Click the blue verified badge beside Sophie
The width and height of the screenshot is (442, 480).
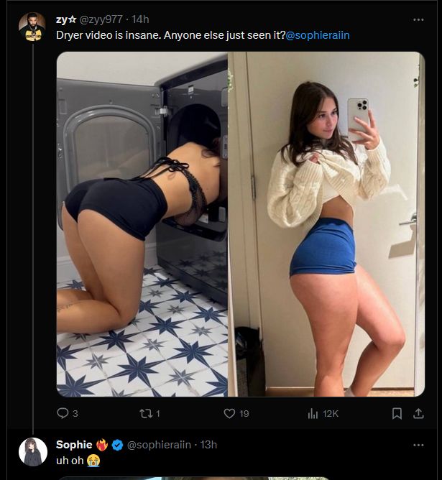117,445
